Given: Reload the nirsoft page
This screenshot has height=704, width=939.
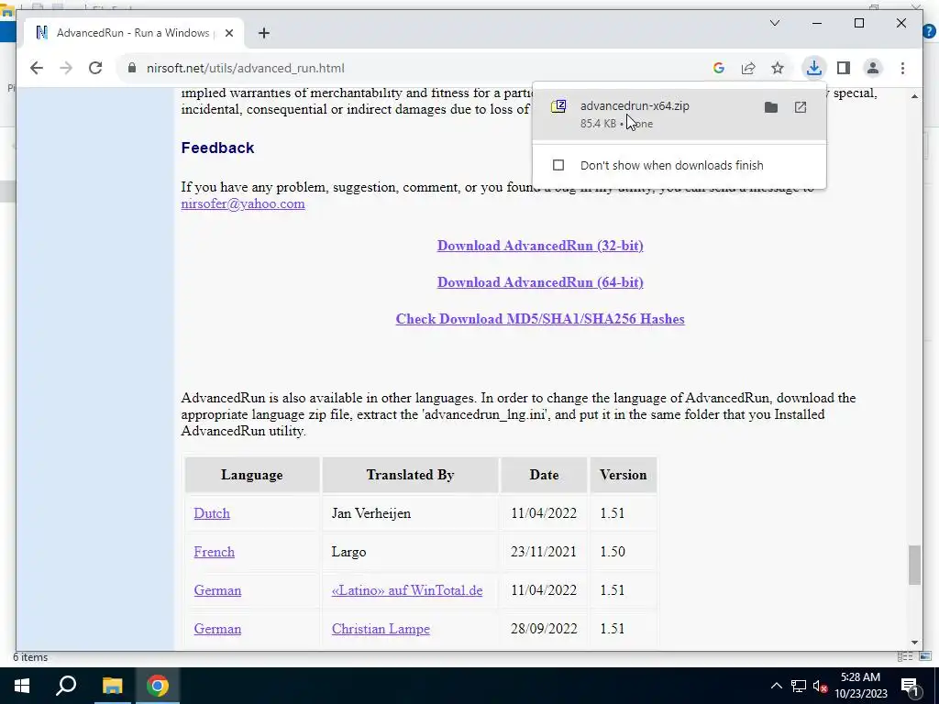Looking at the screenshot, I should click(x=95, y=68).
